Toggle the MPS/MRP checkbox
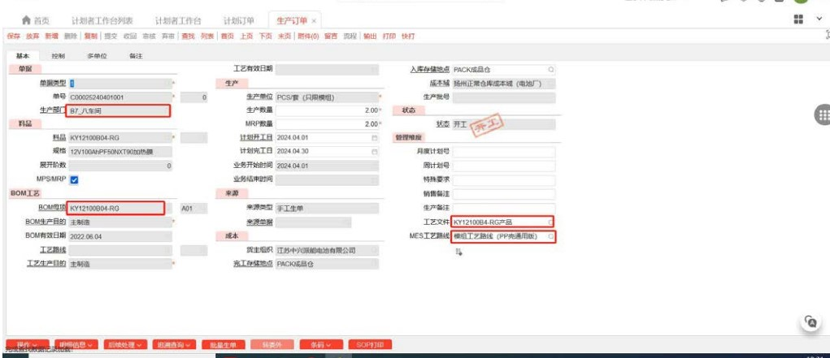This screenshot has width=830, height=358. click(x=74, y=179)
